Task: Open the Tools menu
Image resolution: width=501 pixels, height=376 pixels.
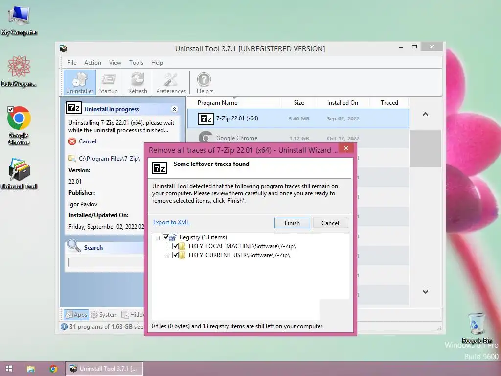Action: (x=136, y=63)
